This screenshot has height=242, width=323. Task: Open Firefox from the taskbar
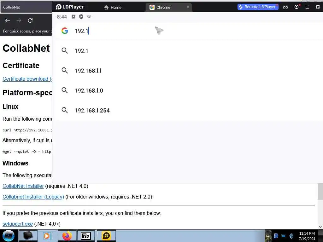pos(67,236)
